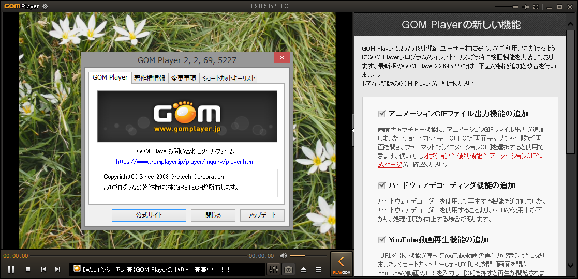Open the inquiry form URL link
The height and width of the screenshot is (279, 578).
coord(185,162)
